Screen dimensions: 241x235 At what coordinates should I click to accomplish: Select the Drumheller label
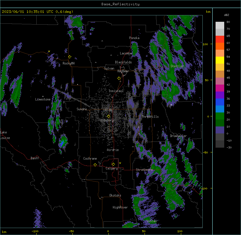pos(178,136)
